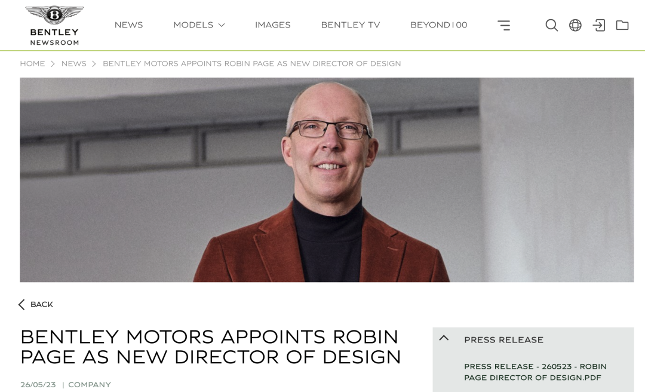This screenshot has width=645, height=392.
Task: Open the Images navigation item
Action: (273, 24)
